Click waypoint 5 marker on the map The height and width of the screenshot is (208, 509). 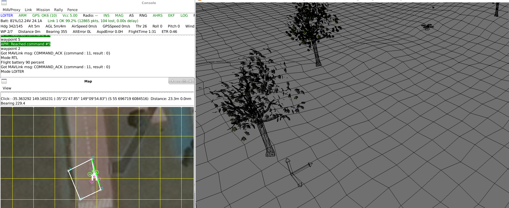(x=101, y=189)
